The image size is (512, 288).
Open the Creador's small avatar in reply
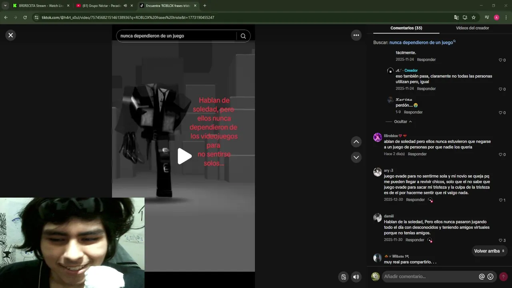[x=390, y=71]
